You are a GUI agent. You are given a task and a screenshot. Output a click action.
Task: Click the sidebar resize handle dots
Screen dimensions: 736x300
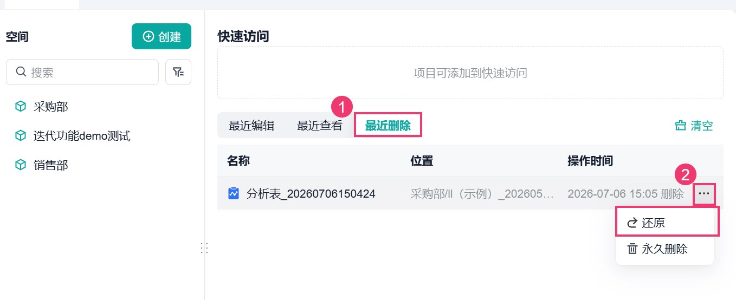click(204, 248)
